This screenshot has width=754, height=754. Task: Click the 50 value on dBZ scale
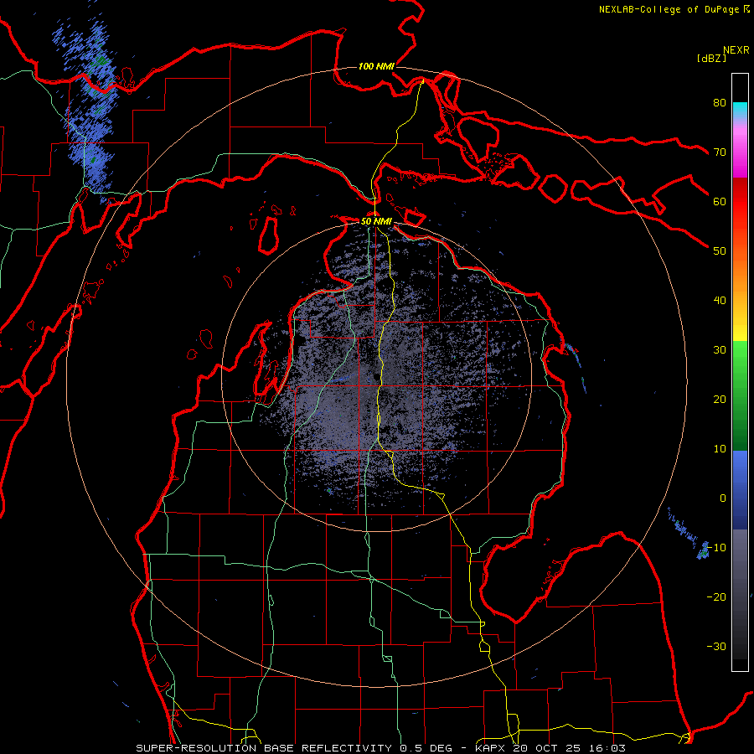tap(720, 251)
